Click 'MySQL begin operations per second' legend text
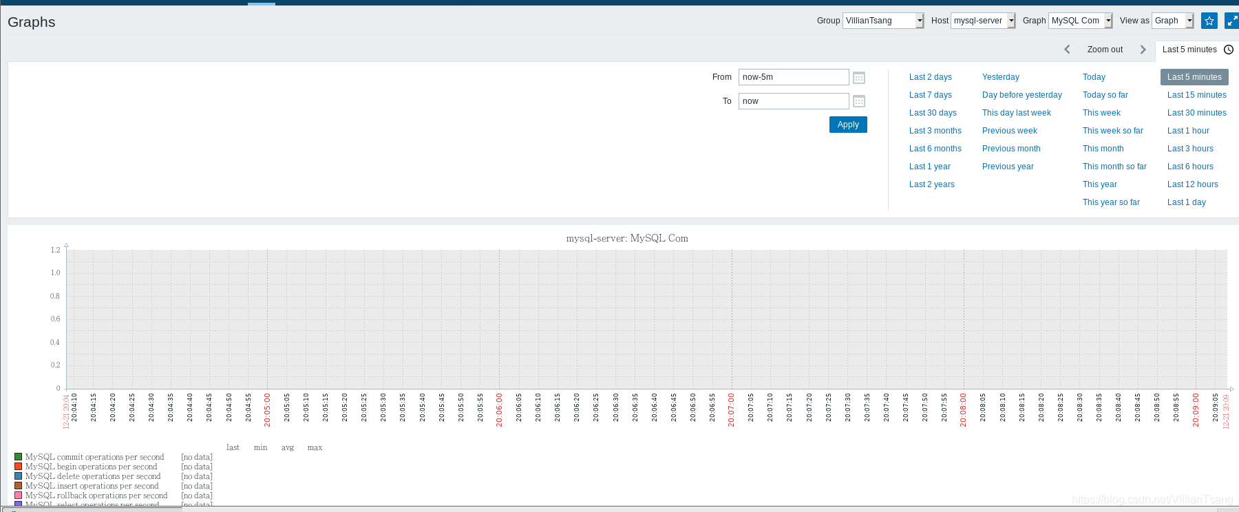Image resolution: width=1239 pixels, height=512 pixels. 92,467
